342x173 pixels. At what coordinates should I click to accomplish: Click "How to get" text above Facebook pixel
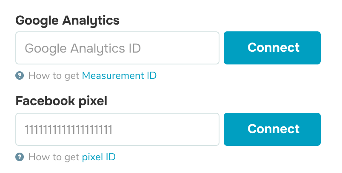(54, 75)
